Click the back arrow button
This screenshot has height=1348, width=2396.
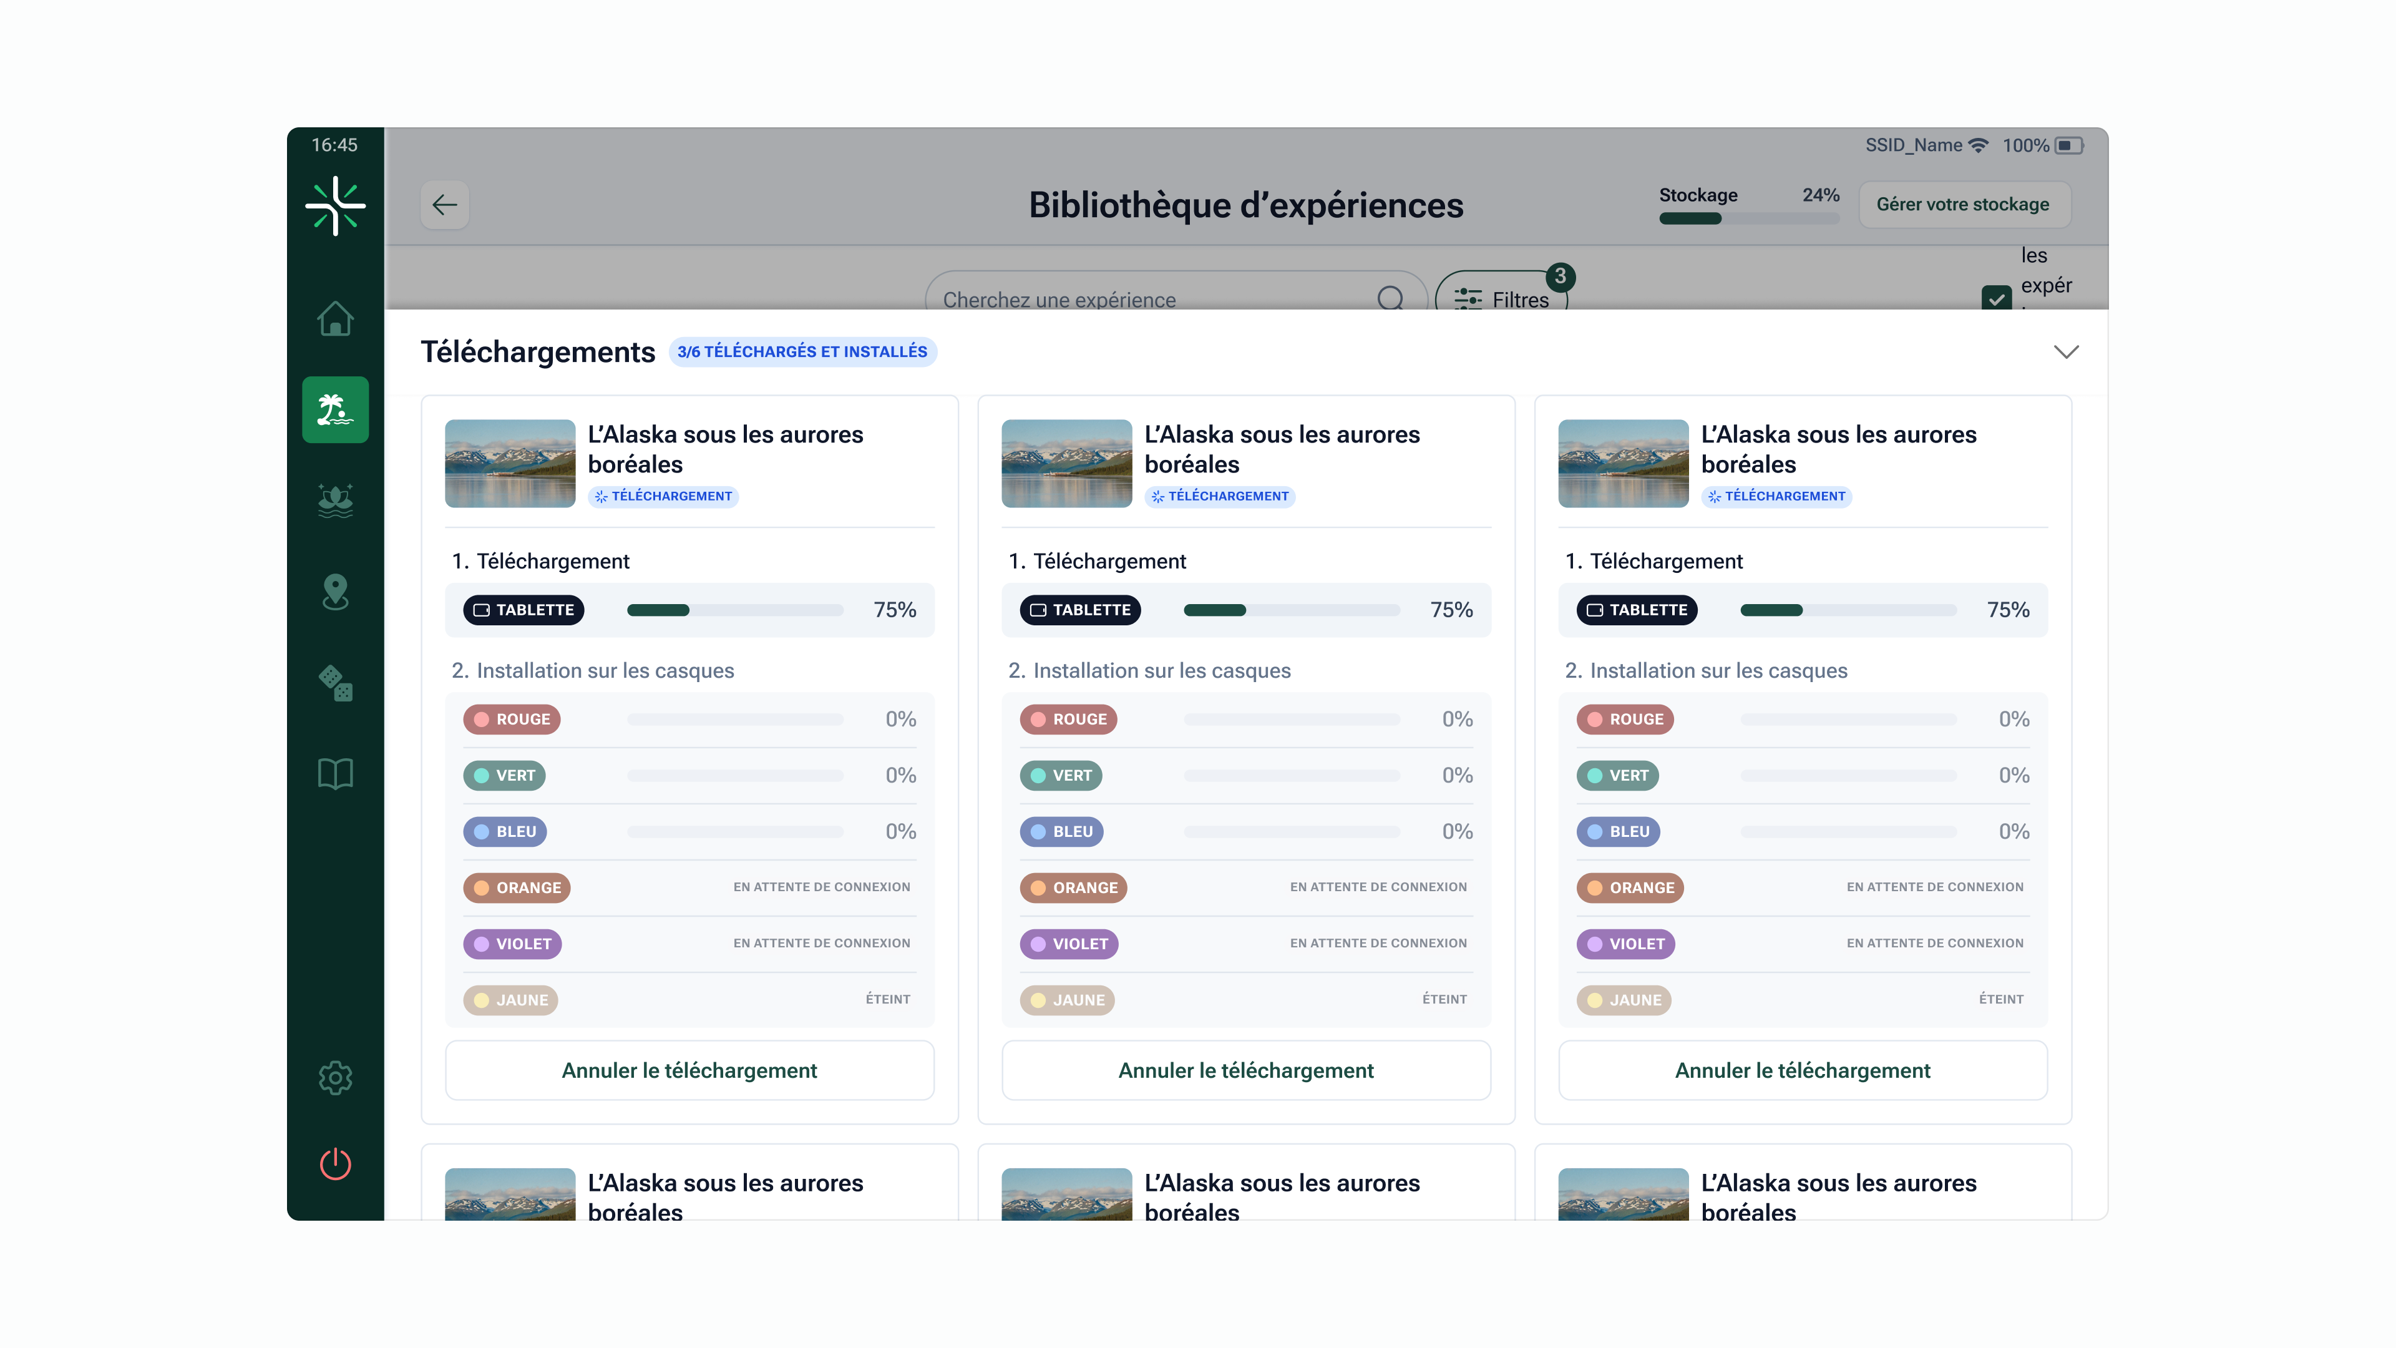pyautogui.click(x=445, y=205)
